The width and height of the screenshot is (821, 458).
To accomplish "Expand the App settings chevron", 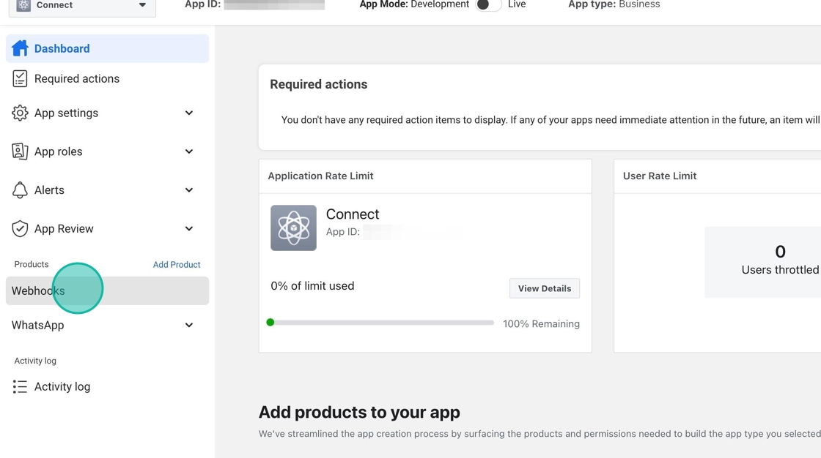I will [189, 113].
